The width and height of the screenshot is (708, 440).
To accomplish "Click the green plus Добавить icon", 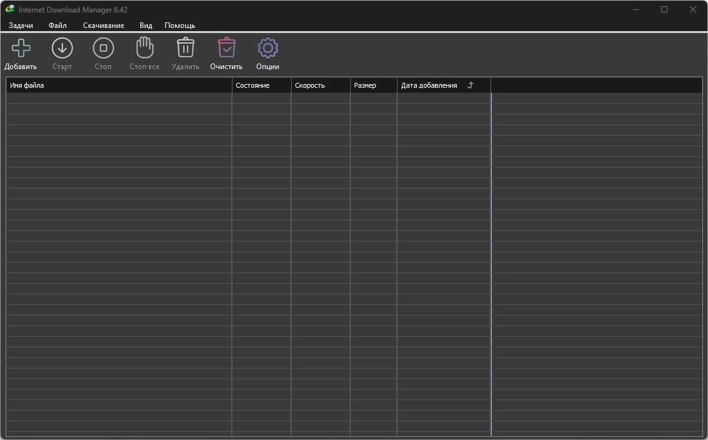I will point(21,49).
